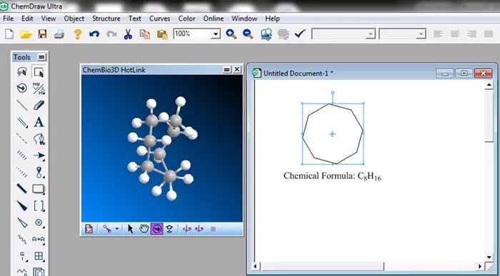
Task: Select the Orbital tool
Action: (39, 172)
